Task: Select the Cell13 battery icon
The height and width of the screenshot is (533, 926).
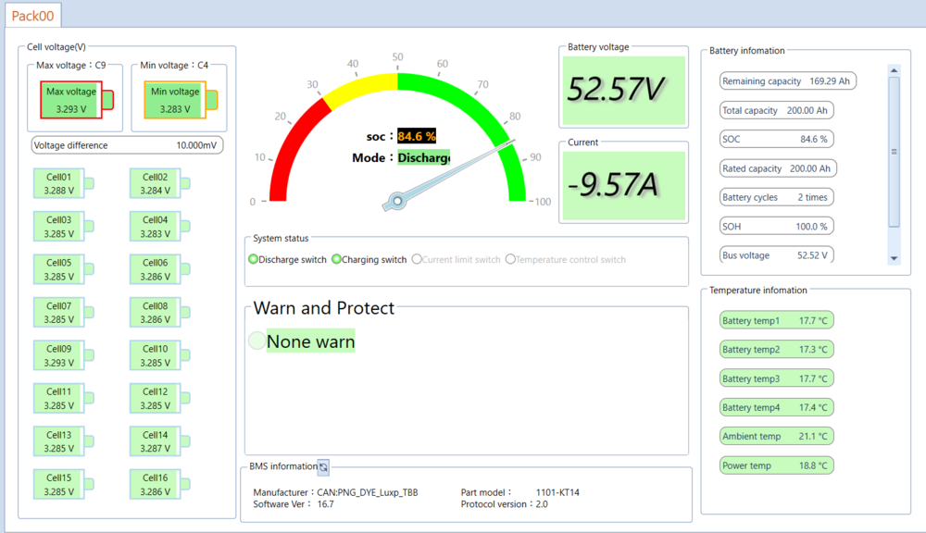Action: click(63, 441)
